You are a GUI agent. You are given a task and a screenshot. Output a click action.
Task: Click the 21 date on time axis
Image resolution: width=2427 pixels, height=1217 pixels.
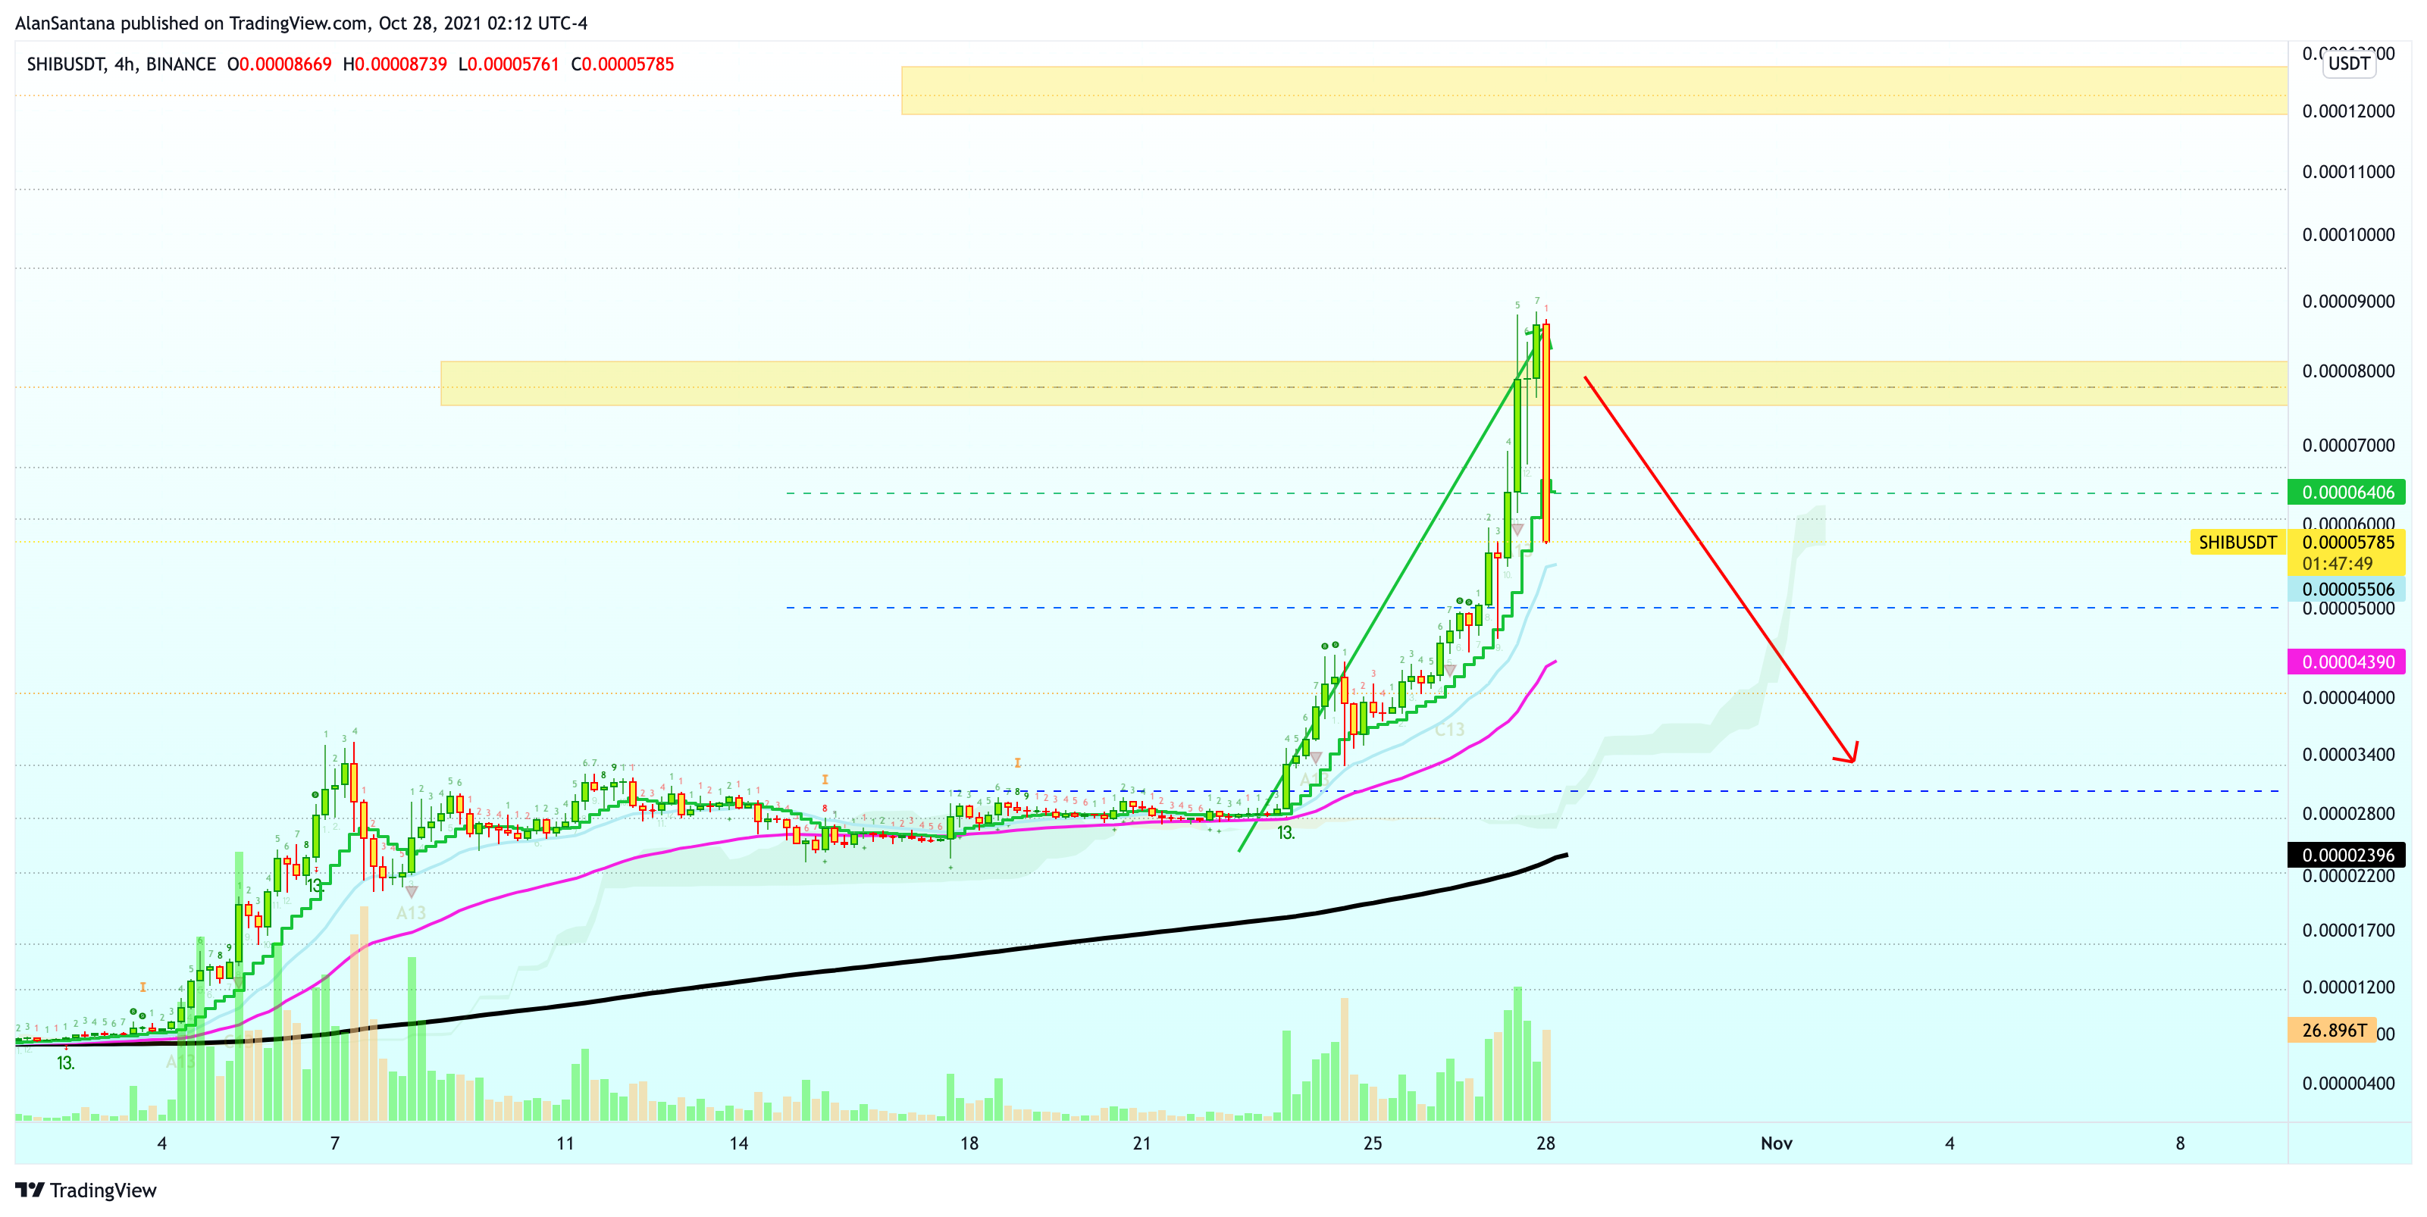tap(1142, 1143)
